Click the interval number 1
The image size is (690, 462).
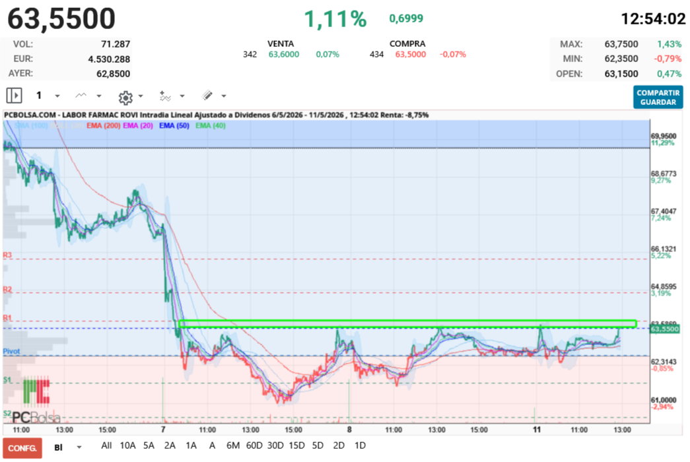tap(39, 96)
